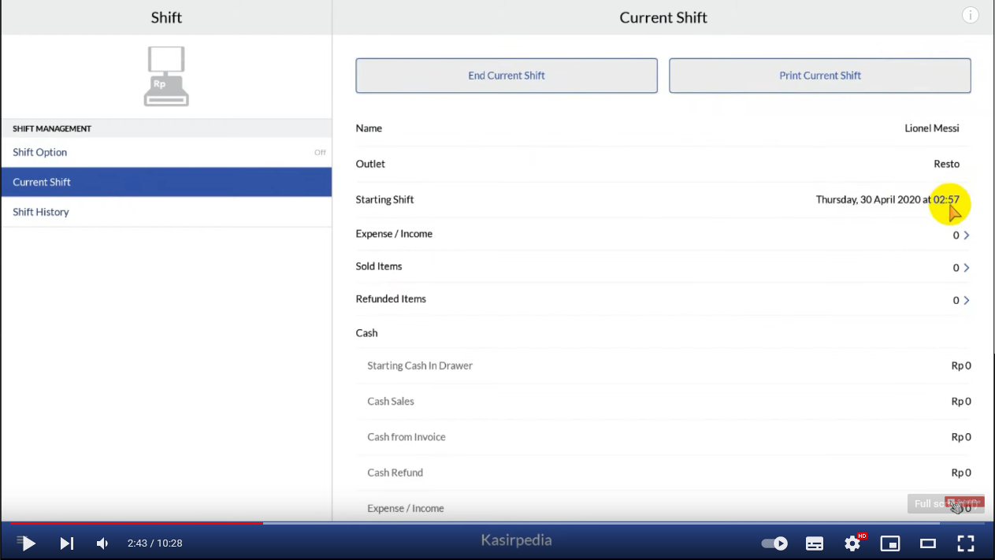Click the Kasirpedia channel watermark text
Image resolution: width=995 pixels, height=560 pixels.
(517, 540)
